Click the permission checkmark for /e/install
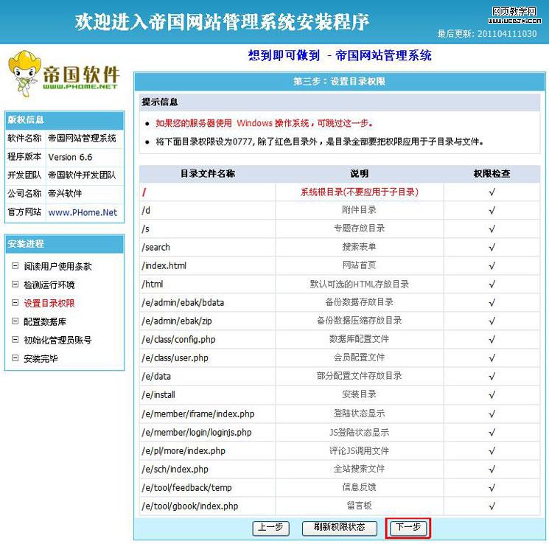Image resolution: width=549 pixels, height=544 pixels. pyautogui.click(x=492, y=395)
